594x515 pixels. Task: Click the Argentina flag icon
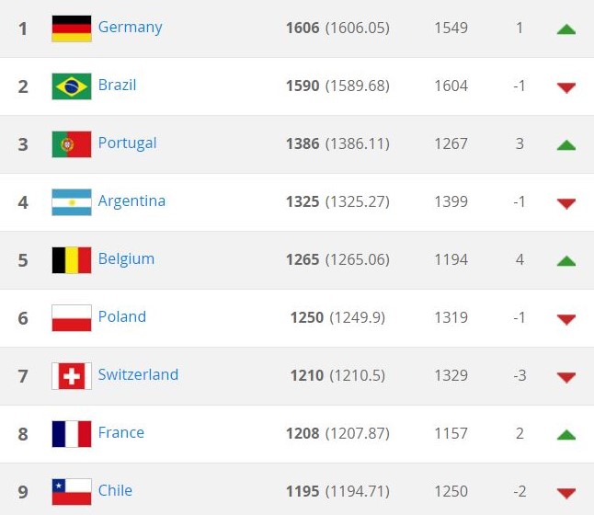tap(72, 202)
